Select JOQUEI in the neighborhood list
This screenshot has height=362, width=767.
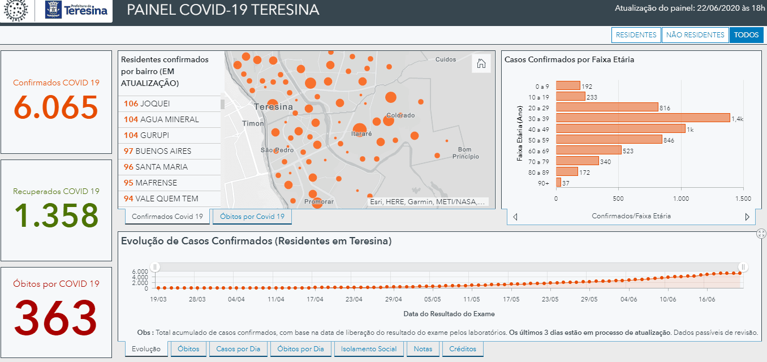[169, 104]
